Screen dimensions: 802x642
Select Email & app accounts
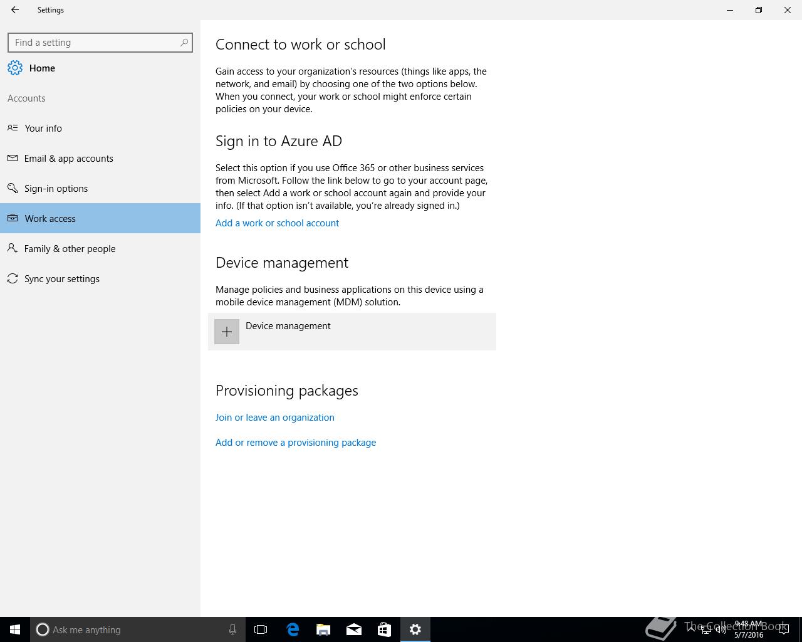click(100, 158)
